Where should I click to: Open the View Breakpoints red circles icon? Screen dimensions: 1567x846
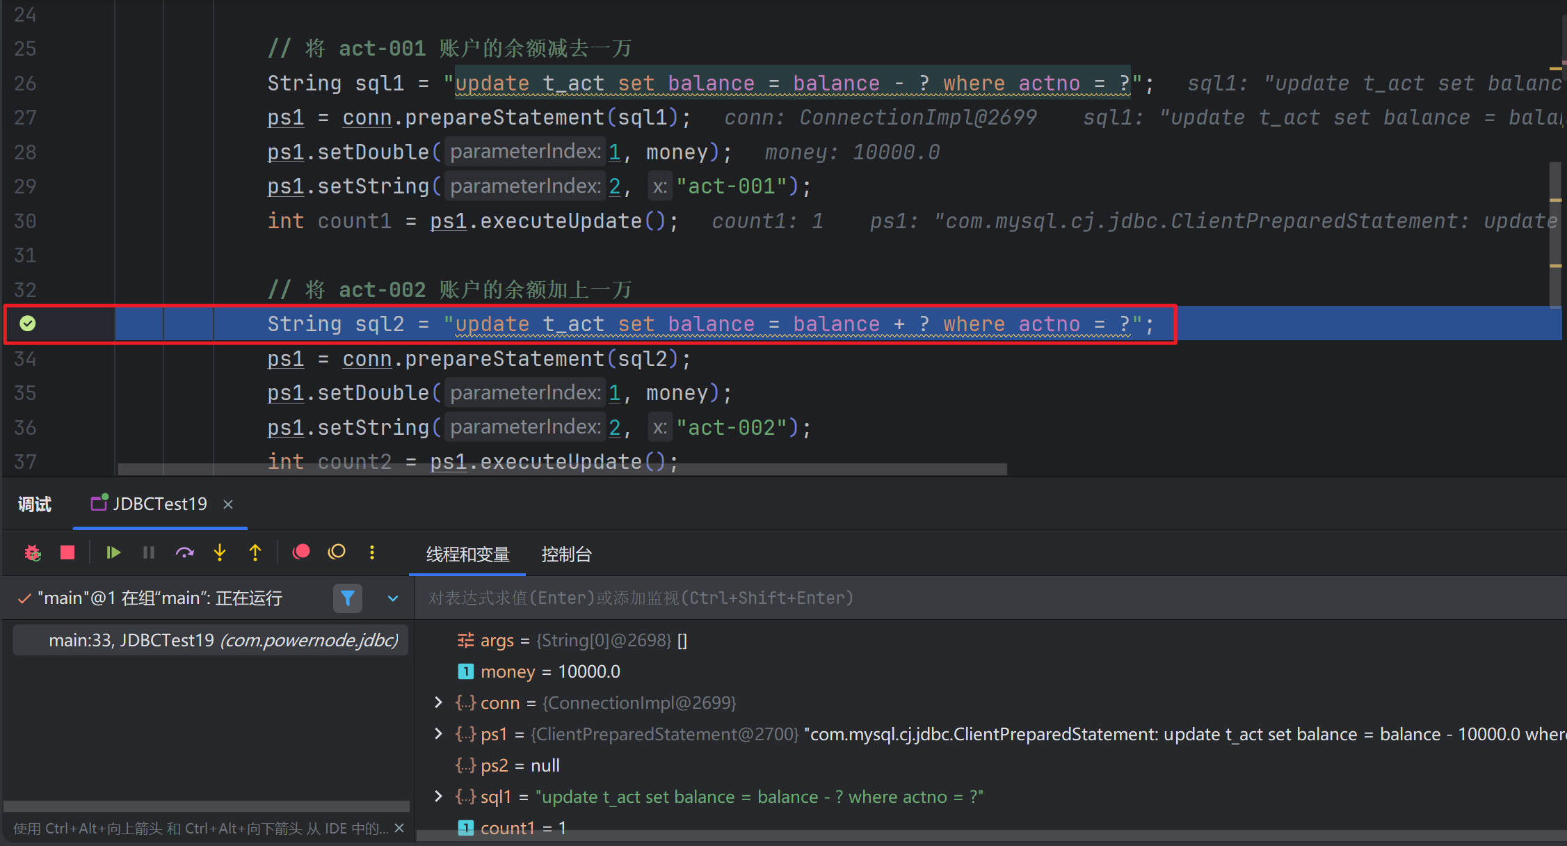tap(301, 552)
